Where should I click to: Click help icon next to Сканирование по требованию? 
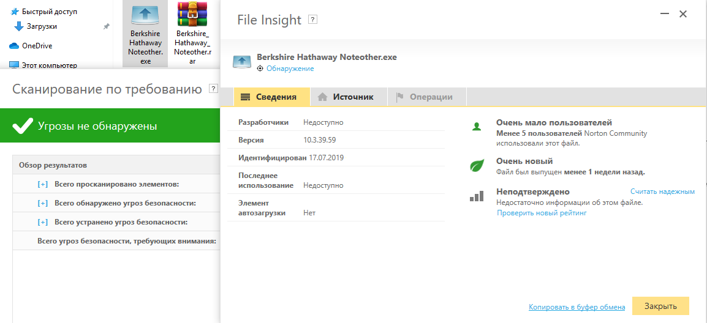point(213,88)
